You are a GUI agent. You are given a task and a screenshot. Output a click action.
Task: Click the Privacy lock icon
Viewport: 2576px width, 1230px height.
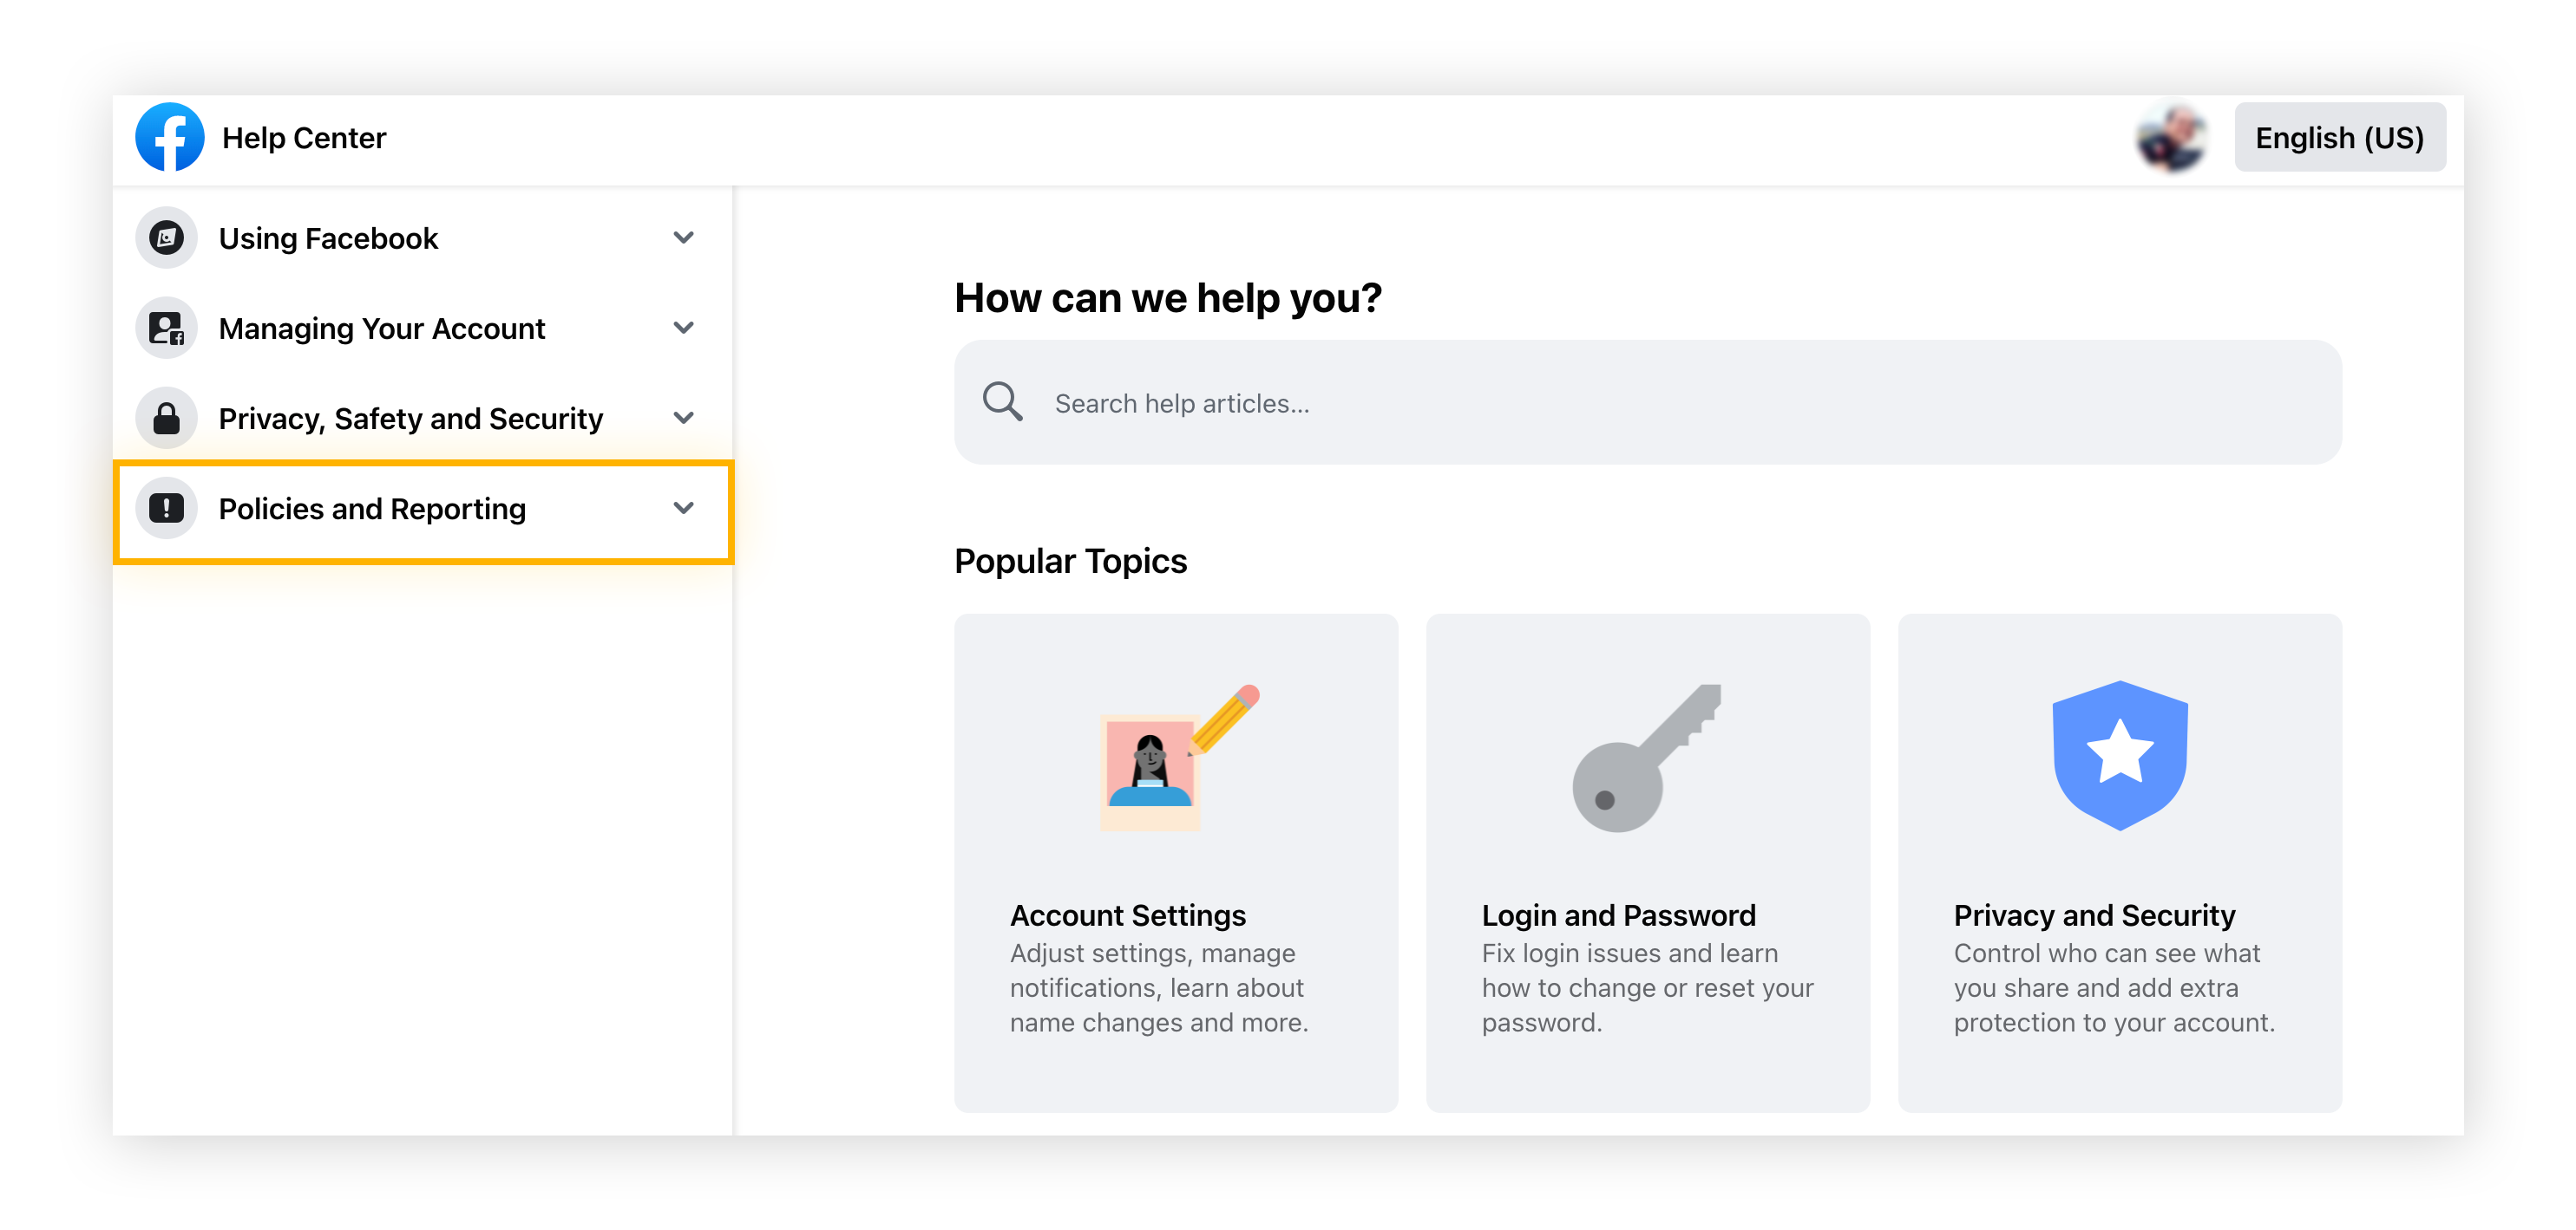click(166, 418)
